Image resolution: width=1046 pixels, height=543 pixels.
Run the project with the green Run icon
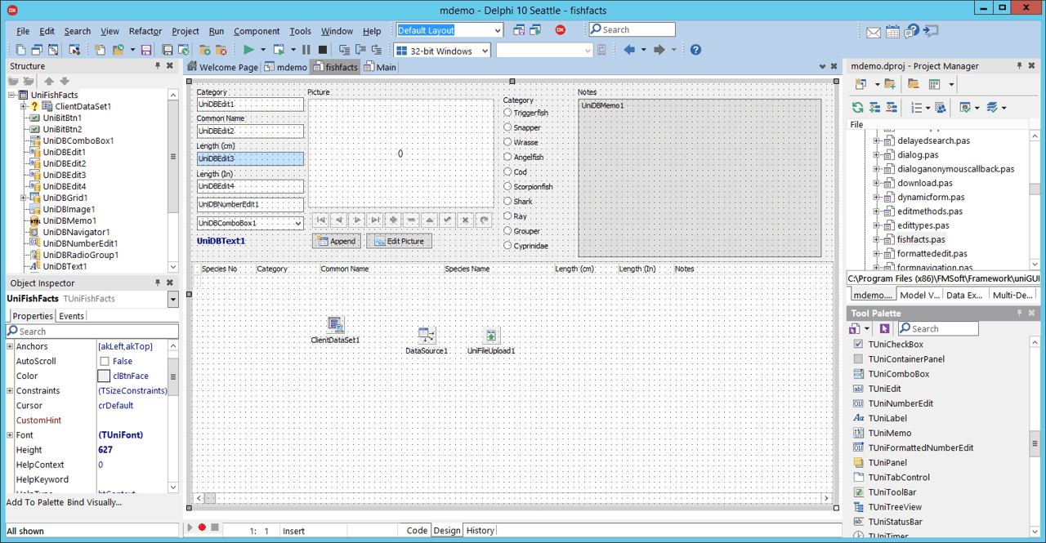tap(250, 49)
